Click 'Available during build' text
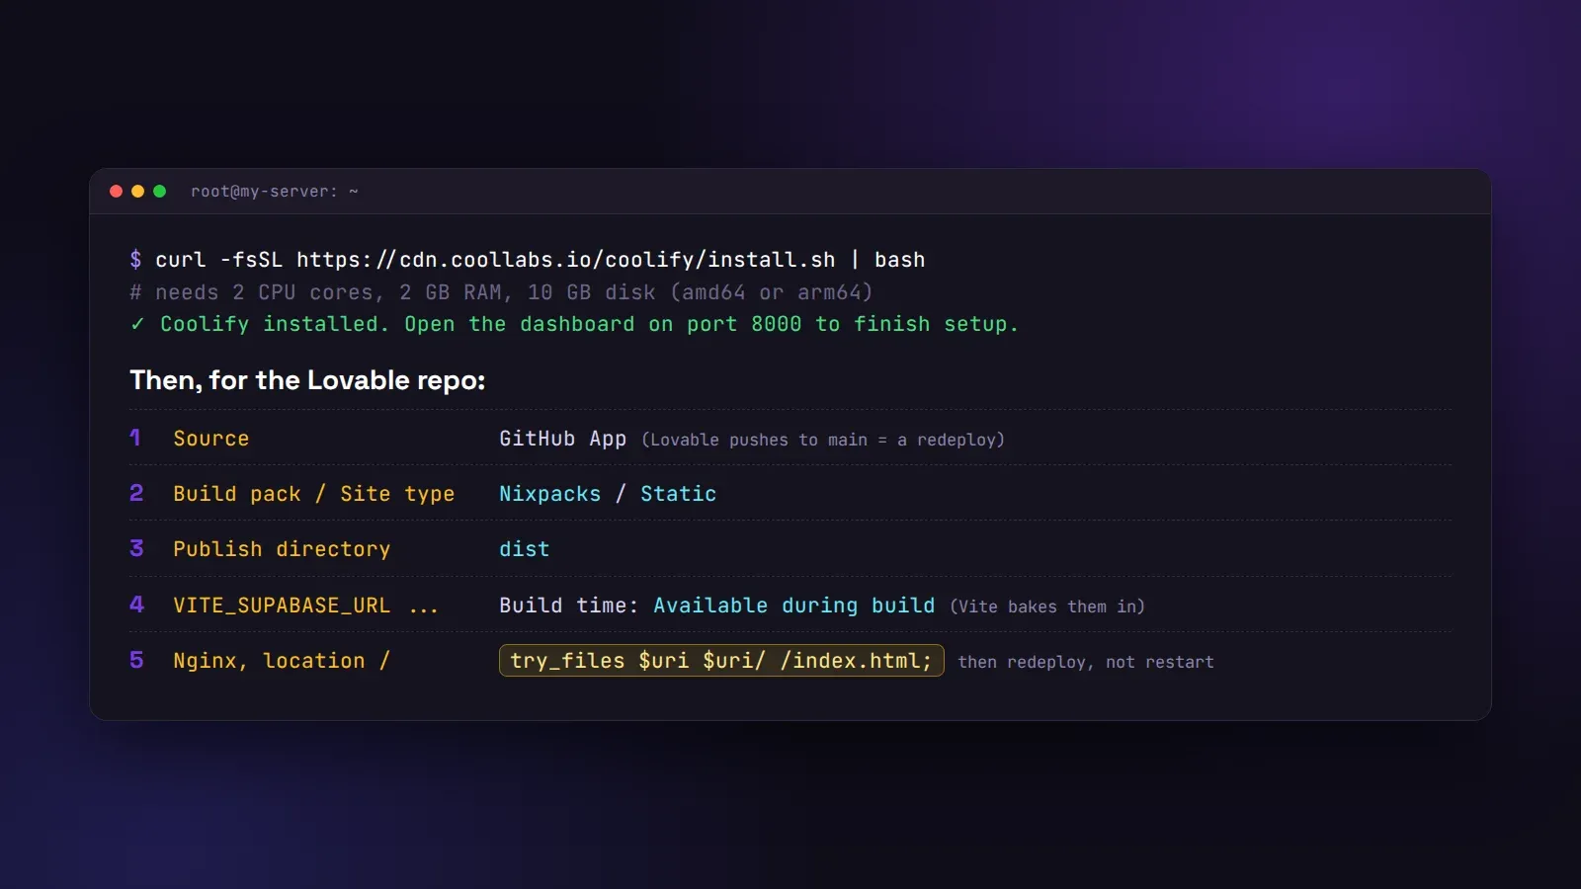This screenshot has width=1581, height=889. click(794, 606)
